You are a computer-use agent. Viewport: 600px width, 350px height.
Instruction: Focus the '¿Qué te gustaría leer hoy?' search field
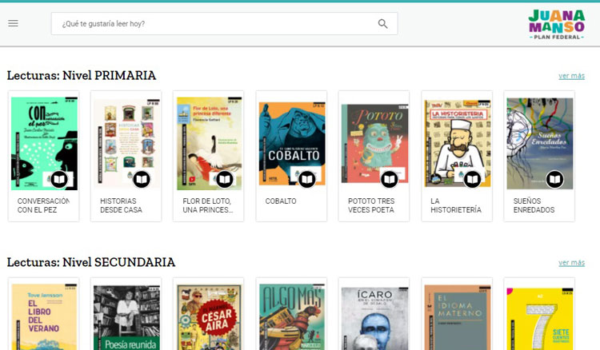click(x=224, y=24)
